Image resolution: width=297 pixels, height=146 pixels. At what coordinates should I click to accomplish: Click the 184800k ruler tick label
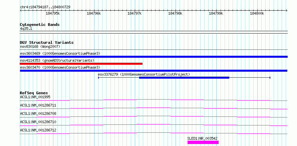(x=257, y=13)
